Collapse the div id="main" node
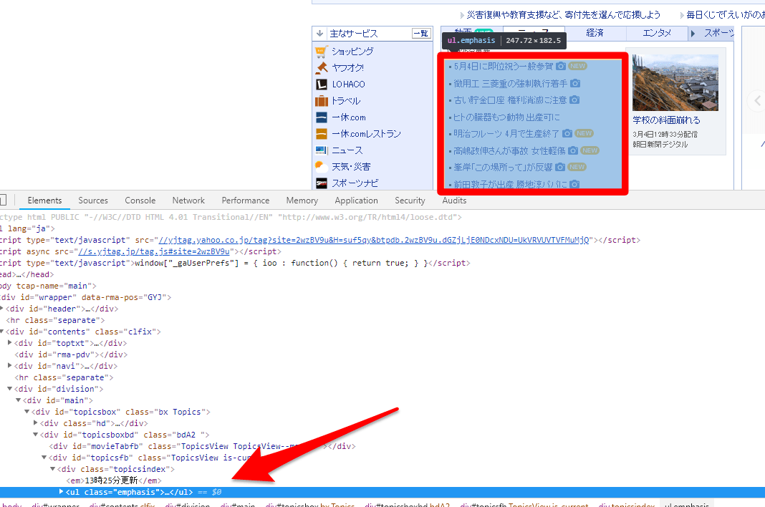Image resolution: width=765 pixels, height=507 pixels. pyautogui.click(x=19, y=400)
